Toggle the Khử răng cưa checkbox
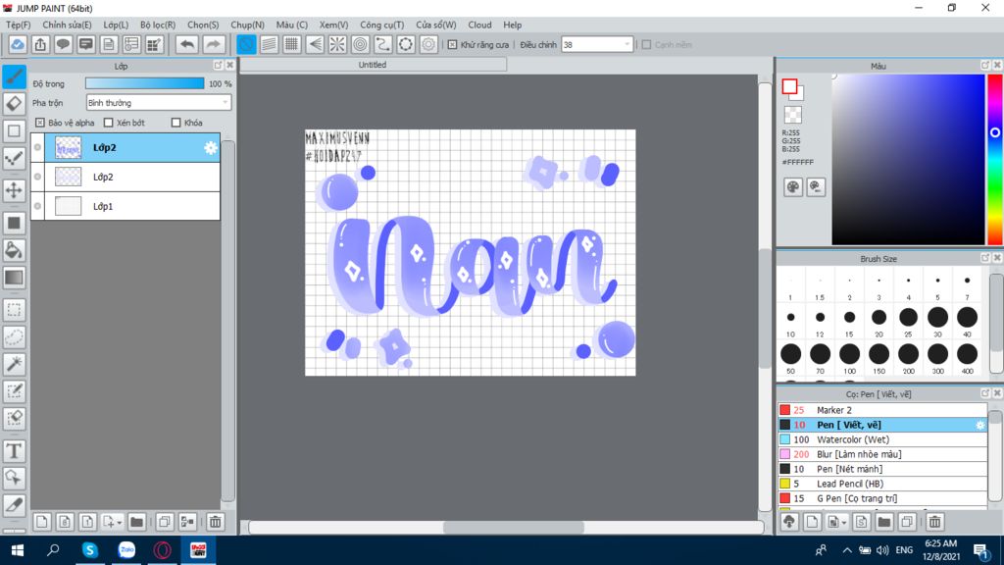The height and width of the screenshot is (565, 1004). pyautogui.click(x=453, y=45)
